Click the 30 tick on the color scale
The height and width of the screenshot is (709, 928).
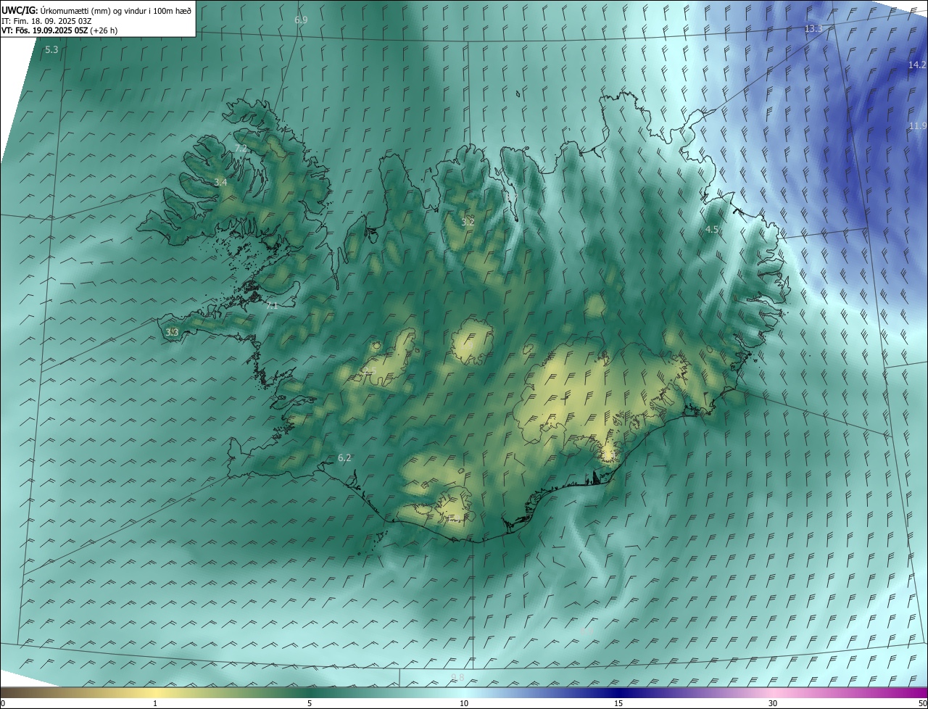coord(773,704)
